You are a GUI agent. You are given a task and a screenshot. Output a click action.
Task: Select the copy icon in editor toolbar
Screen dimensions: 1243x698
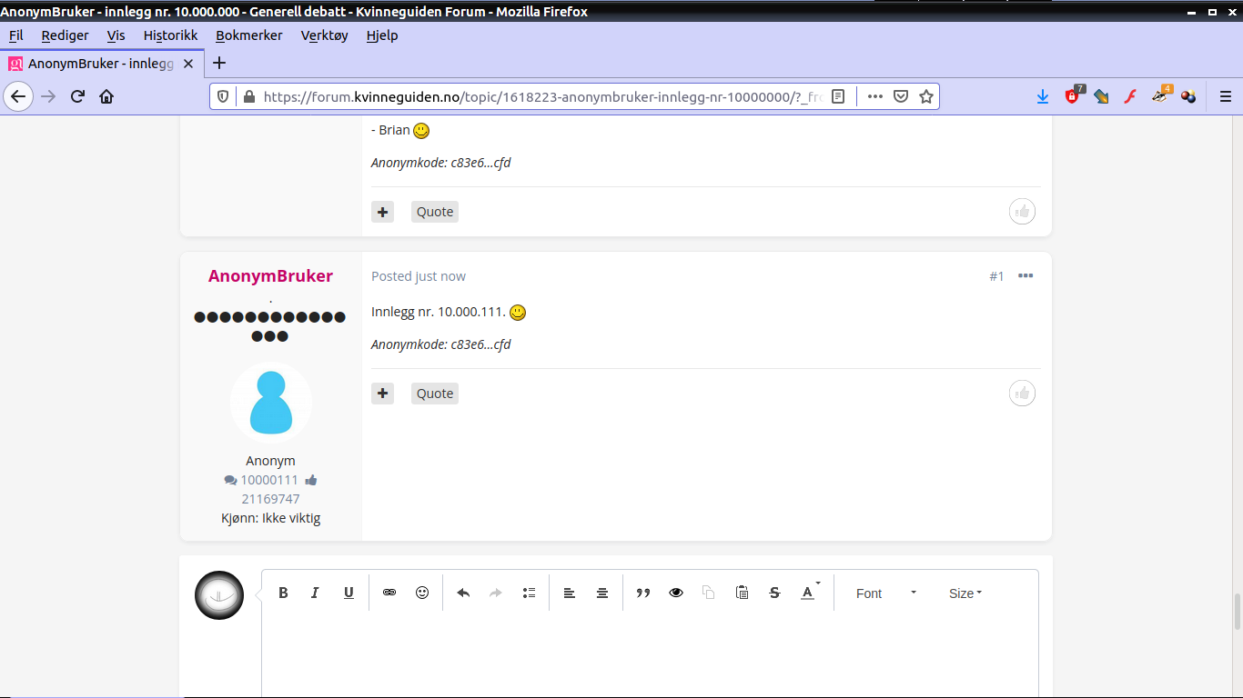click(x=709, y=593)
